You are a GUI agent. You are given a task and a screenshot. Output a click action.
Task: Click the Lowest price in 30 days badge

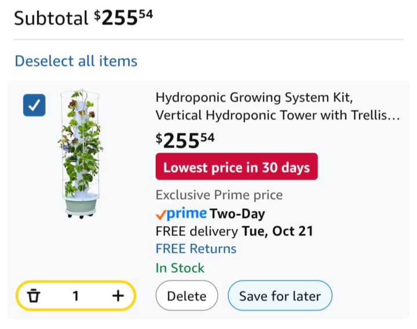[236, 168]
